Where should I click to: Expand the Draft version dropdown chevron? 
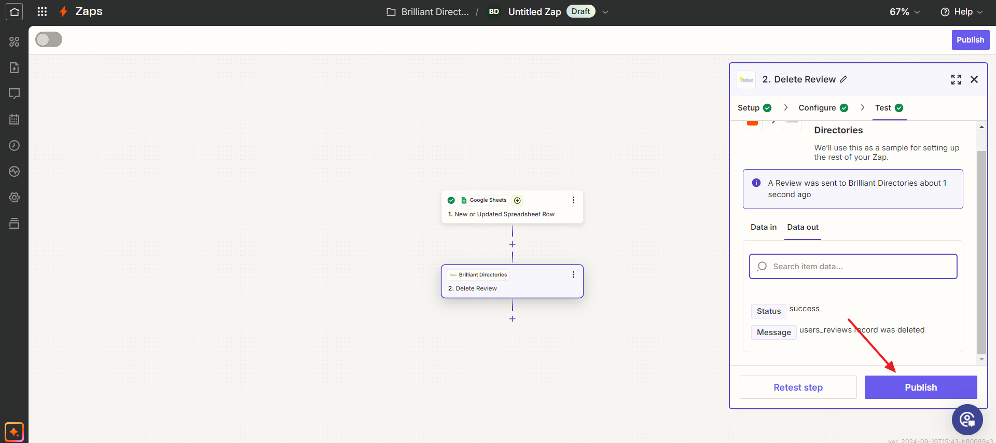coord(605,12)
